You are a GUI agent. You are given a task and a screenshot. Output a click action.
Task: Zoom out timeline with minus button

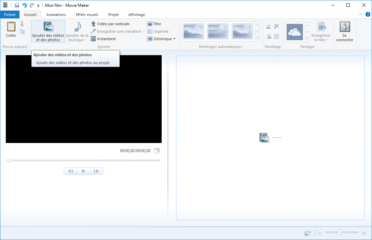click(320, 233)
